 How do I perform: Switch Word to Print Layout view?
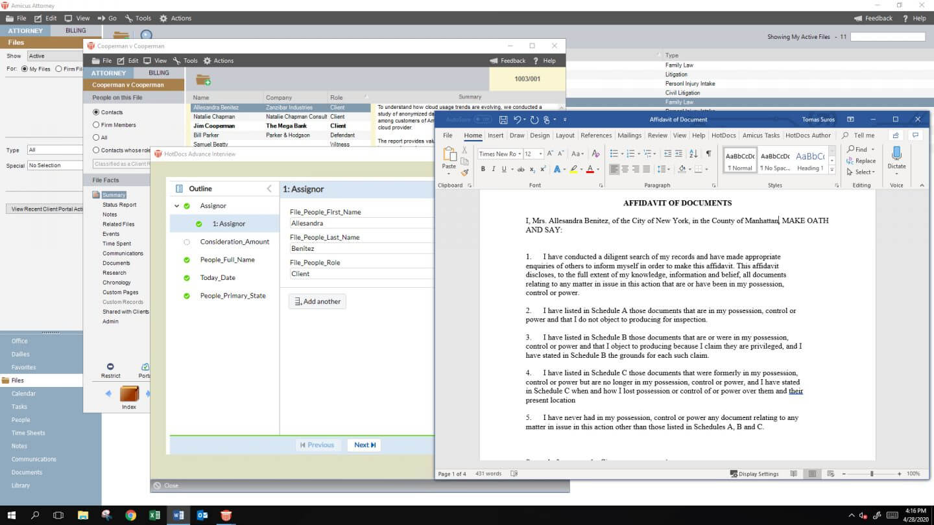pyautogui.click(x=812, y=474)
